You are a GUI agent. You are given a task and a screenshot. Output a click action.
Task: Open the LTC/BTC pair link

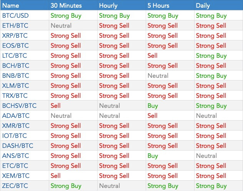click(x=15, y=56)
